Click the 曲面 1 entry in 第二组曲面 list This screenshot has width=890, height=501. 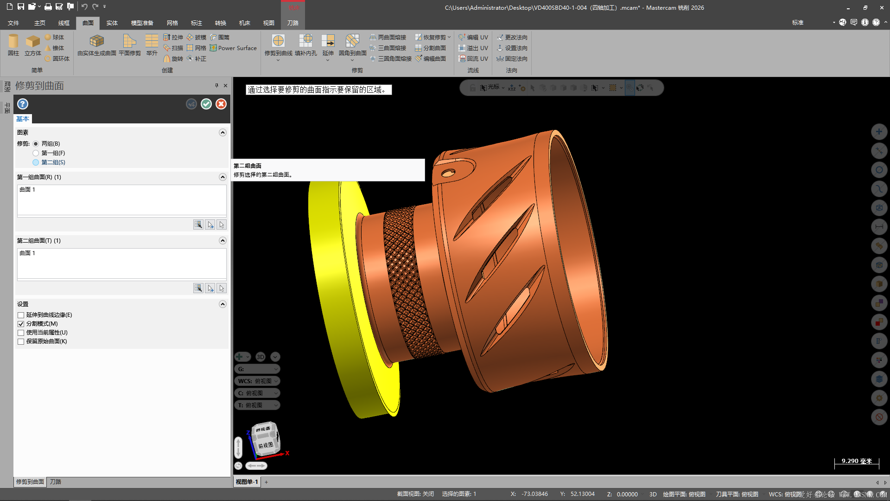click(x=27, y=253)
